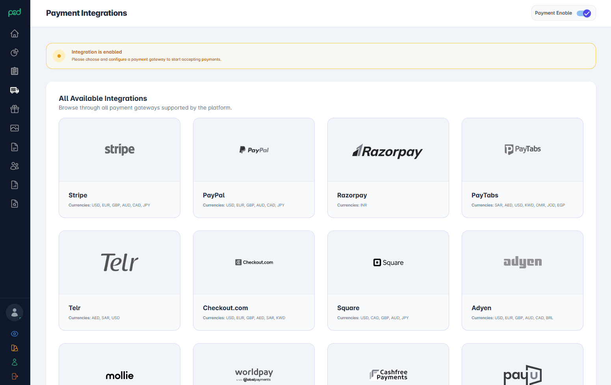
Task: Click the Stripe card title
Action: click(78, 195)
